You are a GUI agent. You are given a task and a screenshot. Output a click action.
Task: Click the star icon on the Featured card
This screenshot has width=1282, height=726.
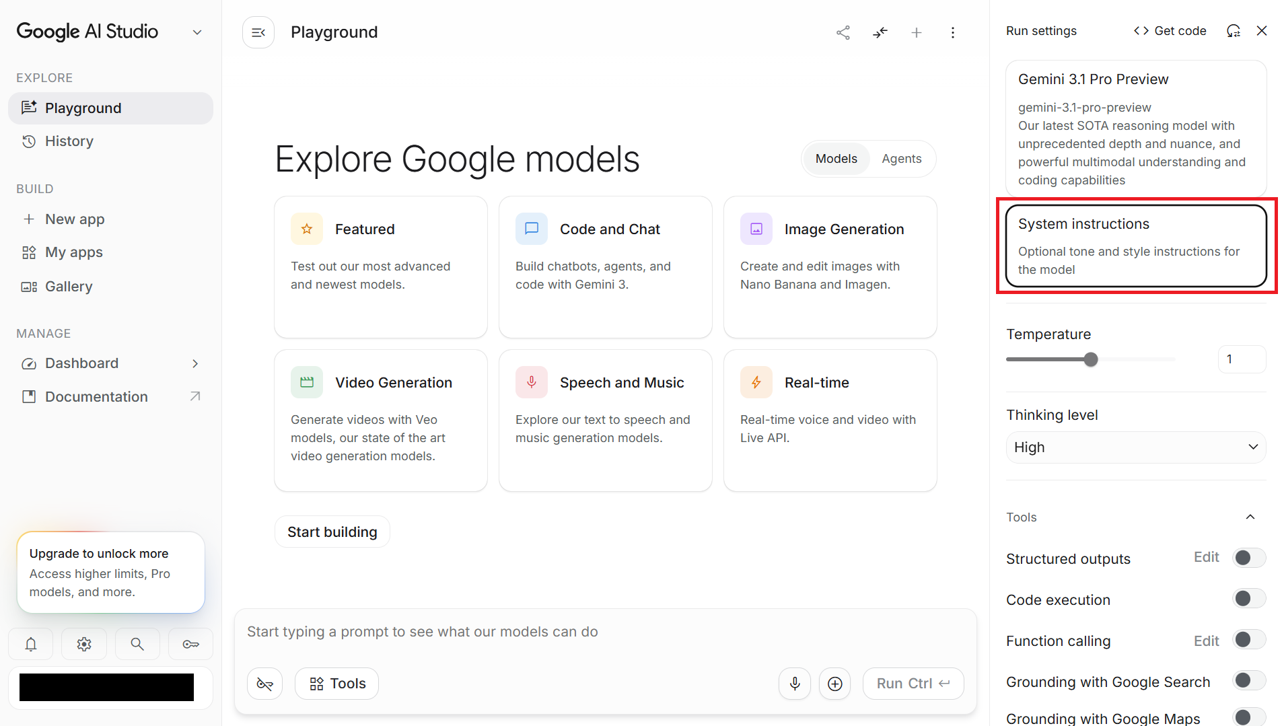pos(307,229)
